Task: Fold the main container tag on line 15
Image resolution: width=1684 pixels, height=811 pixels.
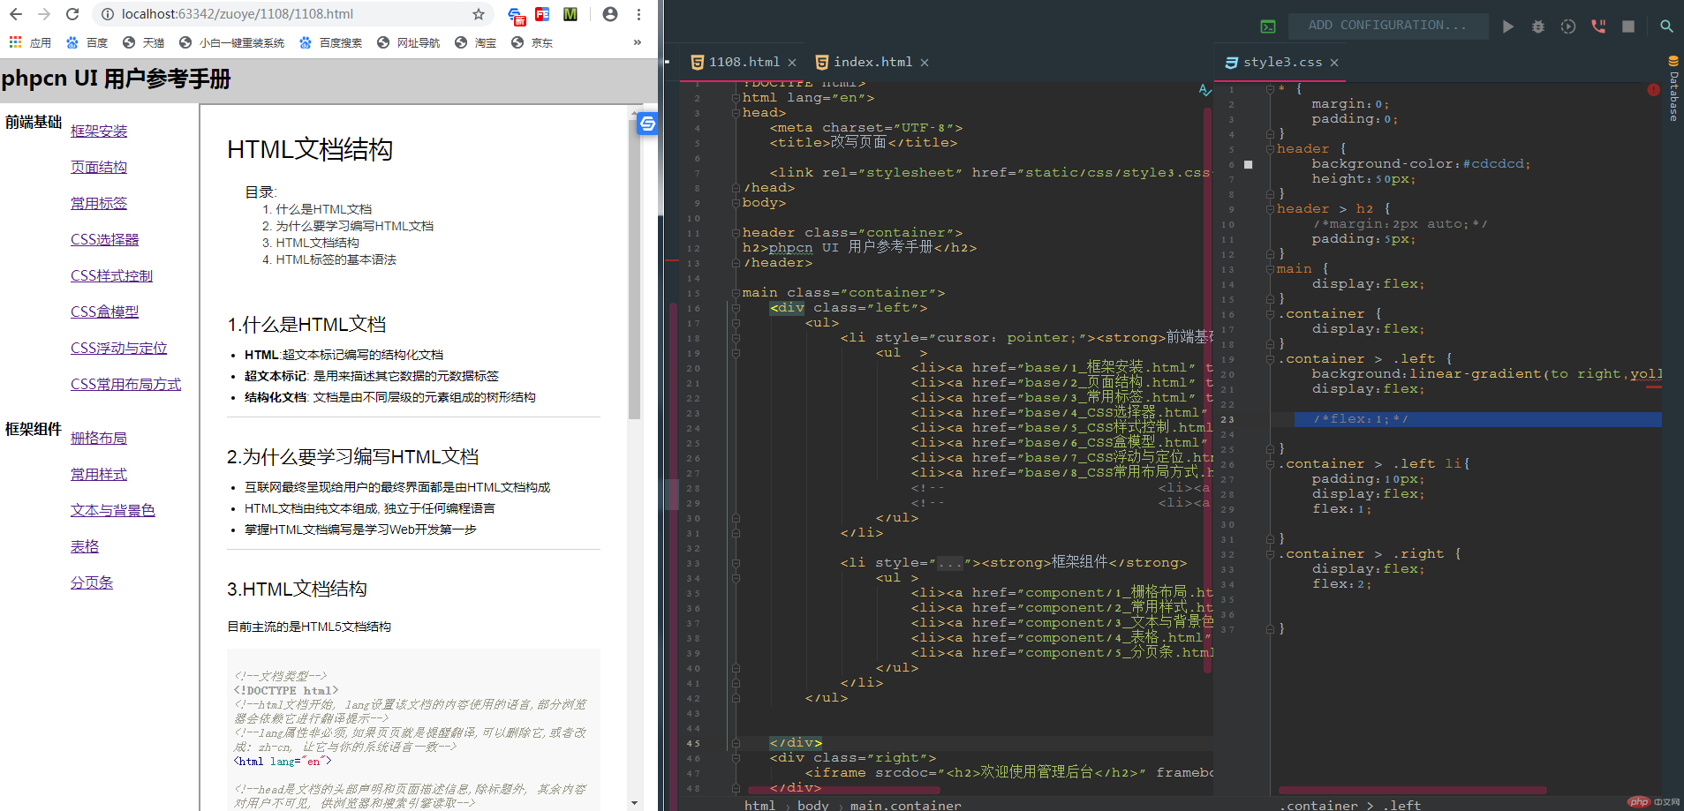Action: (x=735, y=293)
